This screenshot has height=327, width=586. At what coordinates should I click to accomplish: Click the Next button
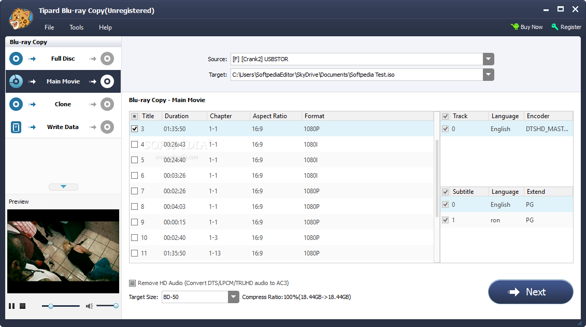point(531,292)
